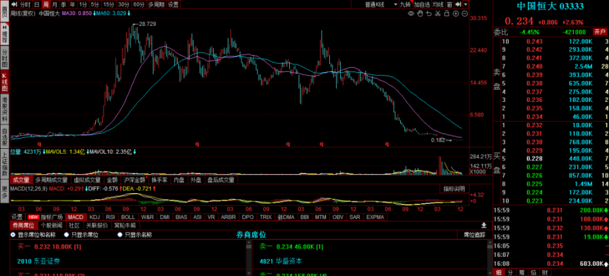The width and height of the screenshot is (609, 276).
Task: Select the W&R indicator tab
Action: (x=148, y=217)
